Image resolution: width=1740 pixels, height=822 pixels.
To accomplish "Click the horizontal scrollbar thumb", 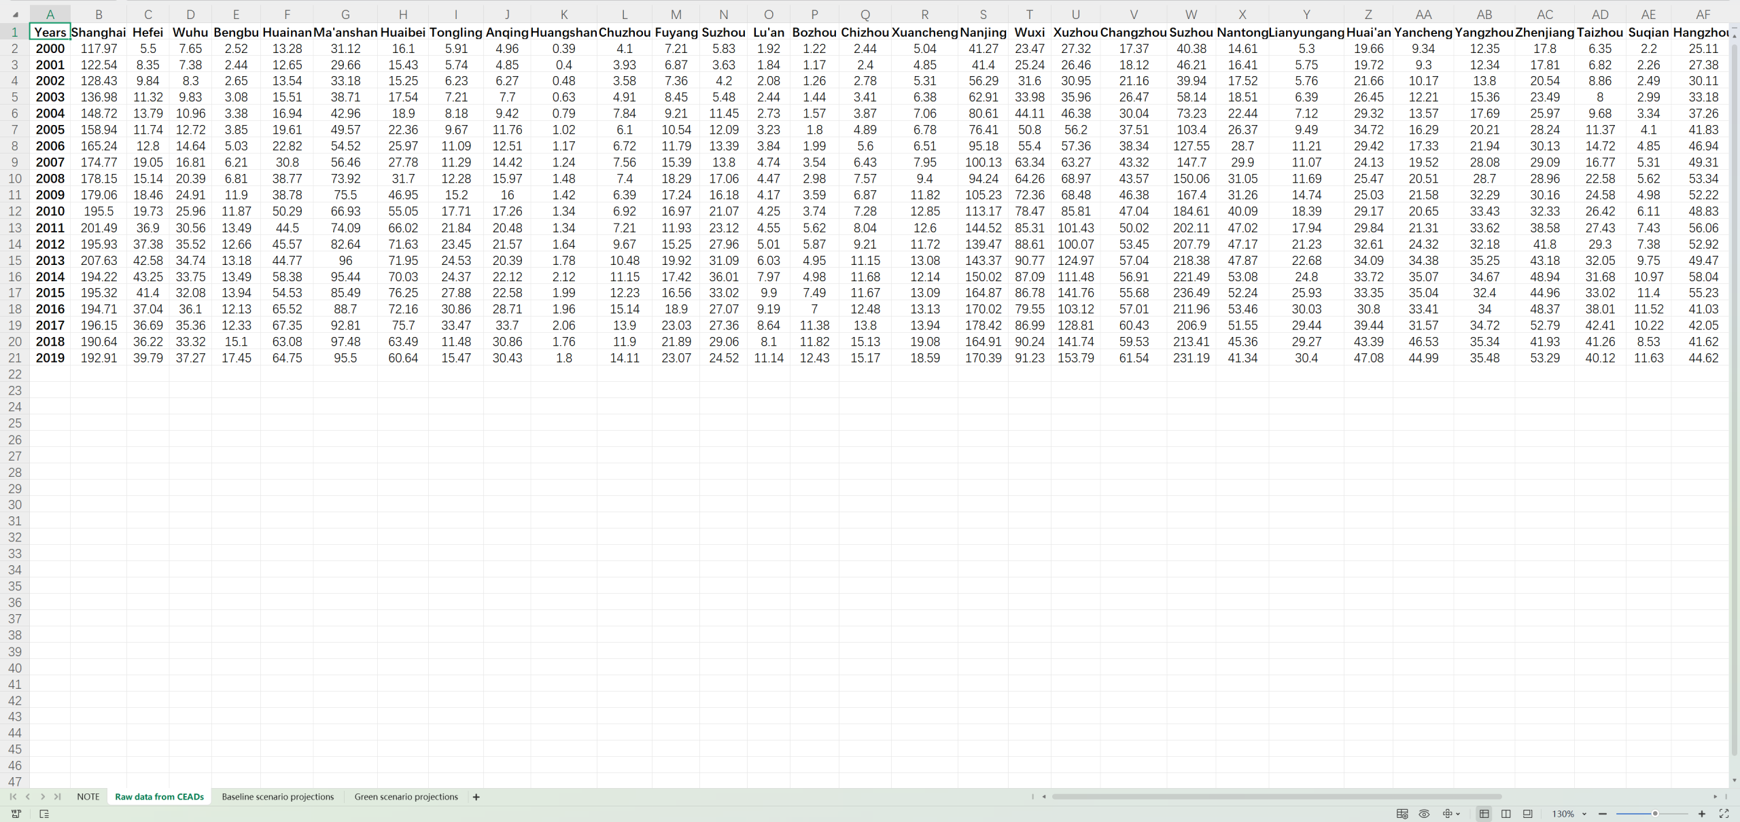I will 1276,797.
